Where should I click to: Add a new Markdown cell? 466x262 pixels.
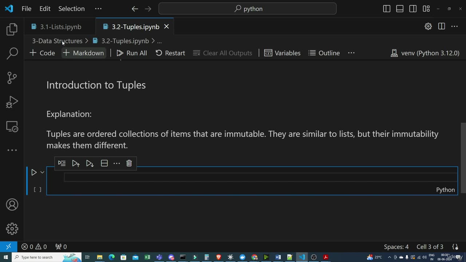click(x=83, y=53)
